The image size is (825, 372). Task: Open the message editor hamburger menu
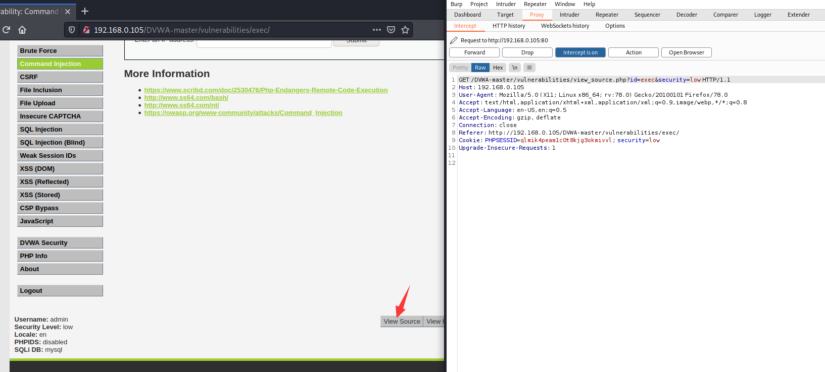pyautogui.click(x=529, y=68)
